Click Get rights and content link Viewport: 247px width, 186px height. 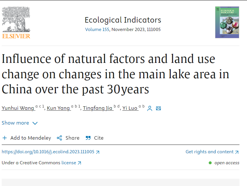coord(210,152)
